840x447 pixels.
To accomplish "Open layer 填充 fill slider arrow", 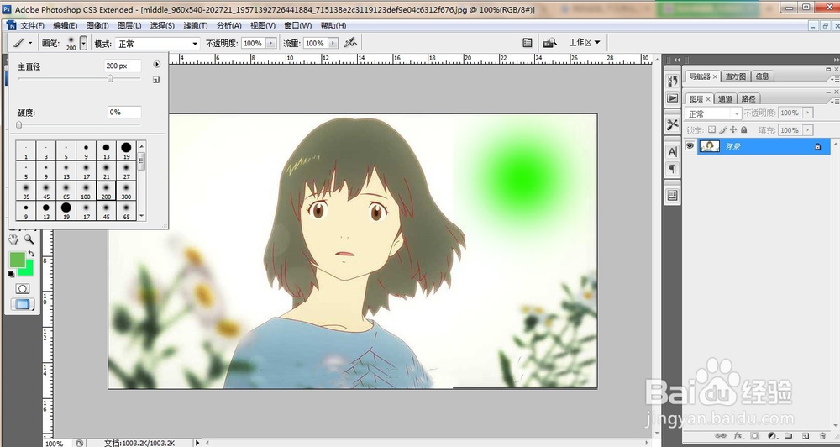I will [808, 129].
